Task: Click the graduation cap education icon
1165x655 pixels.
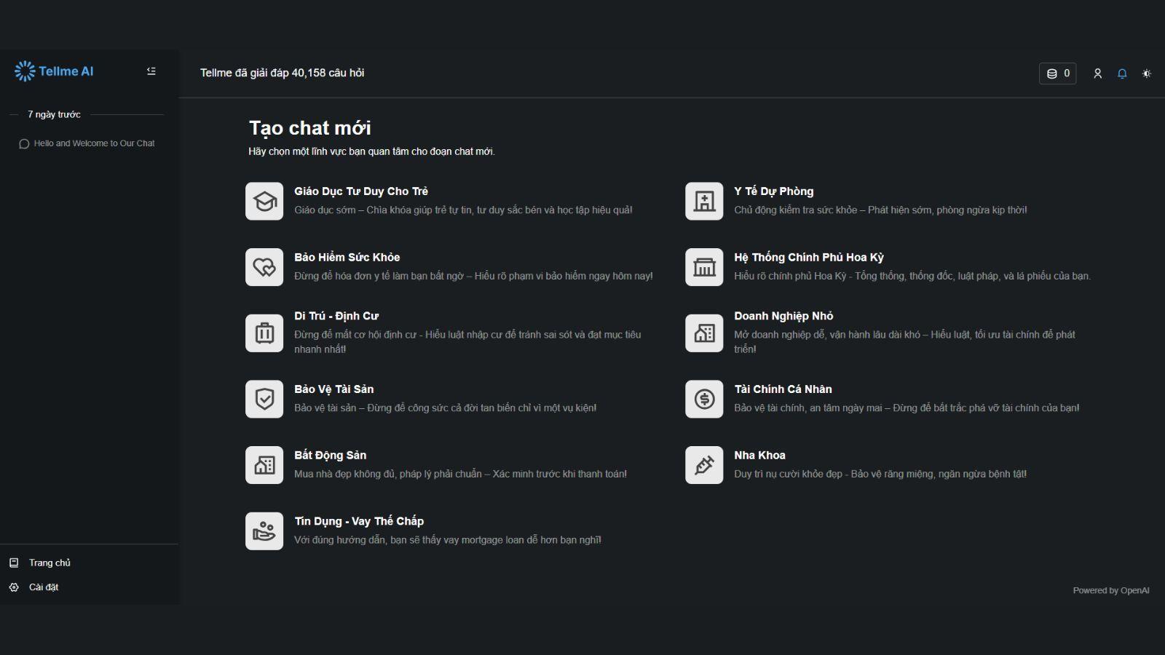Action: (264, 201)
